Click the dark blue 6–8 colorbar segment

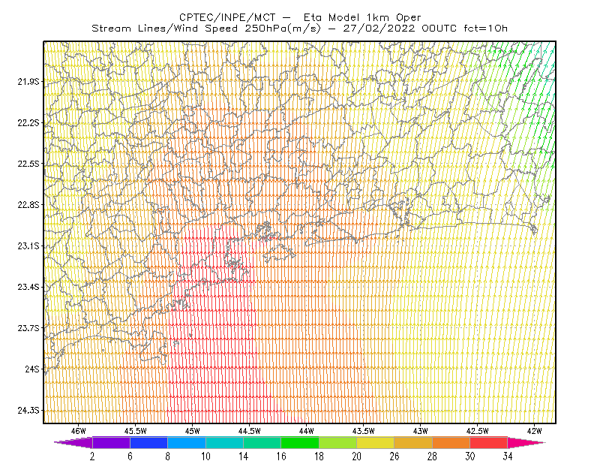pos(148,442)
